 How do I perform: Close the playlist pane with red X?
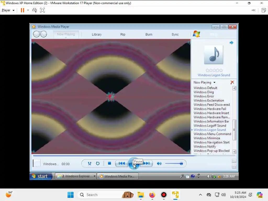tap(232, 82)
